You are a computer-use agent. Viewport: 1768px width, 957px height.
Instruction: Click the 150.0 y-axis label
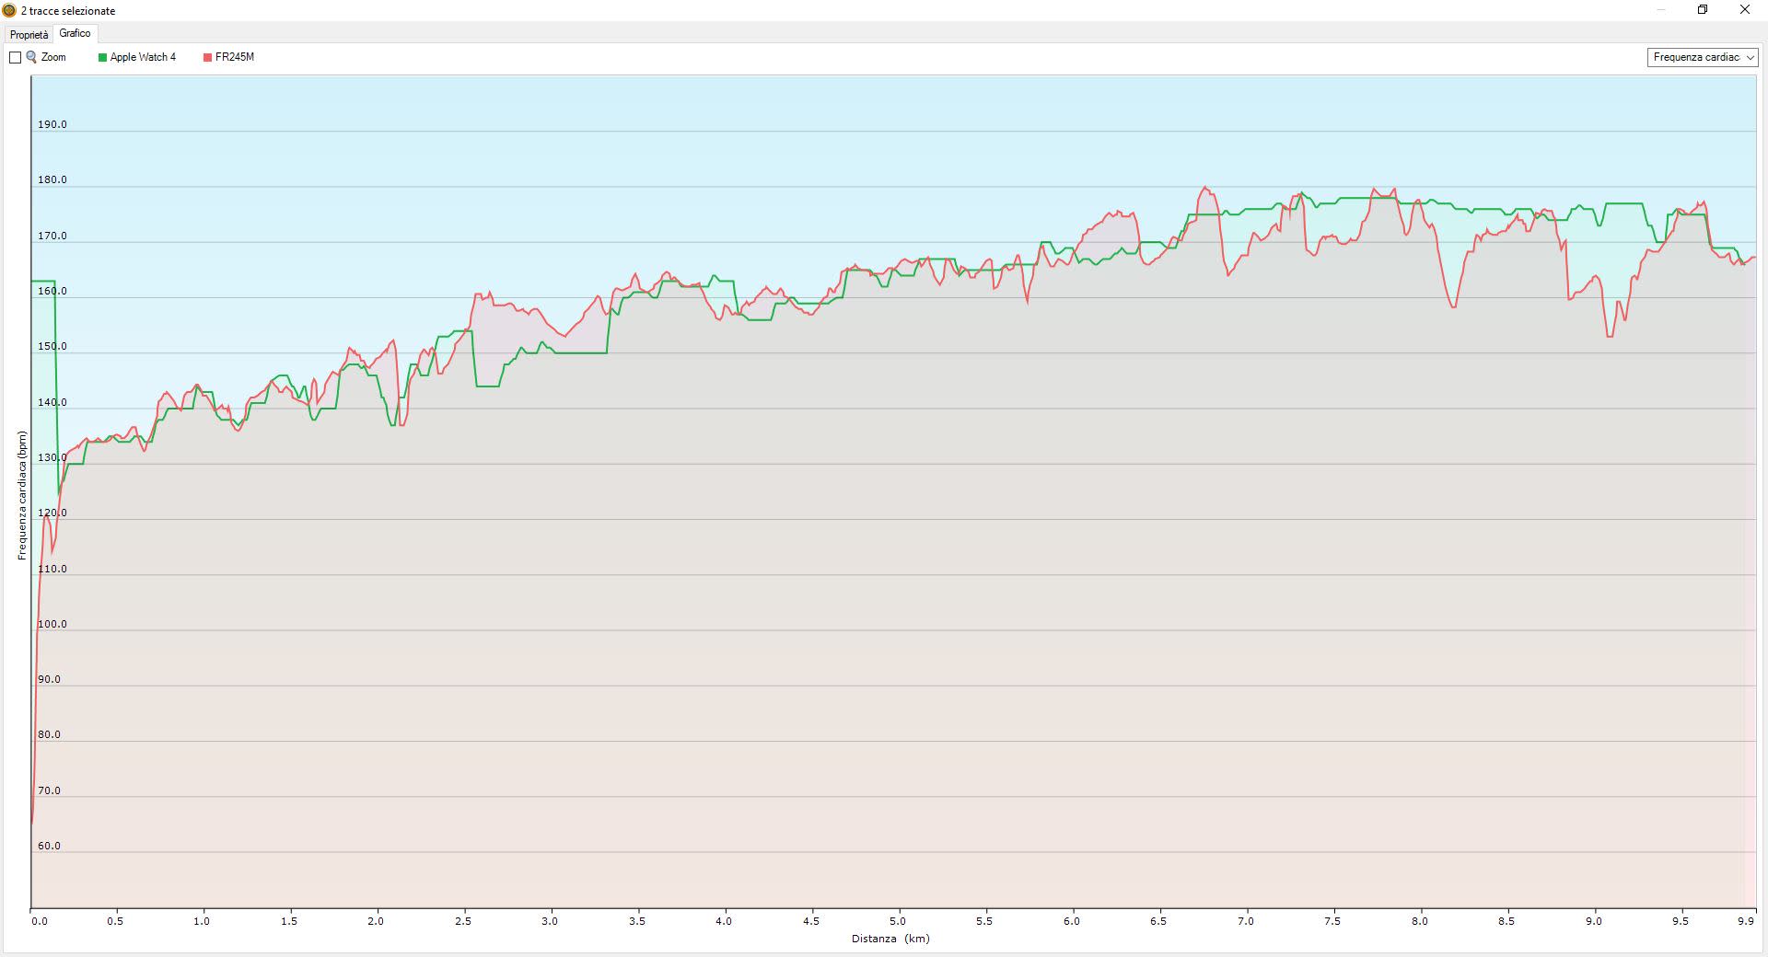[x=52, y=346]
